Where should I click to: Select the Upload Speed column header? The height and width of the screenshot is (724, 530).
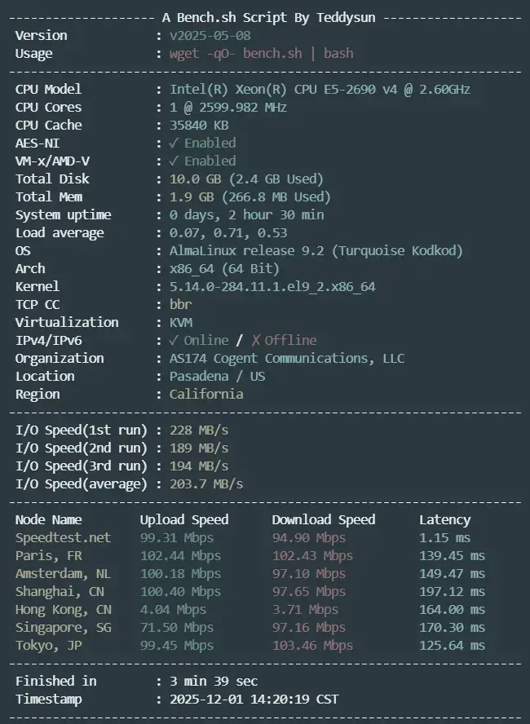(x=184, y=519)
